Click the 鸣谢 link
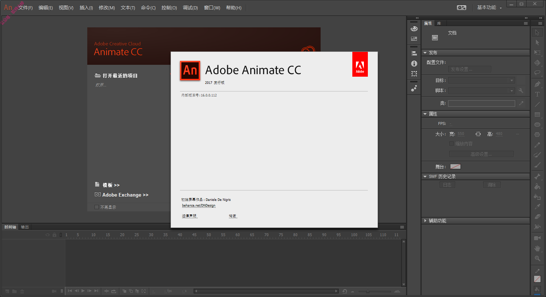 [x=233, y=216]
